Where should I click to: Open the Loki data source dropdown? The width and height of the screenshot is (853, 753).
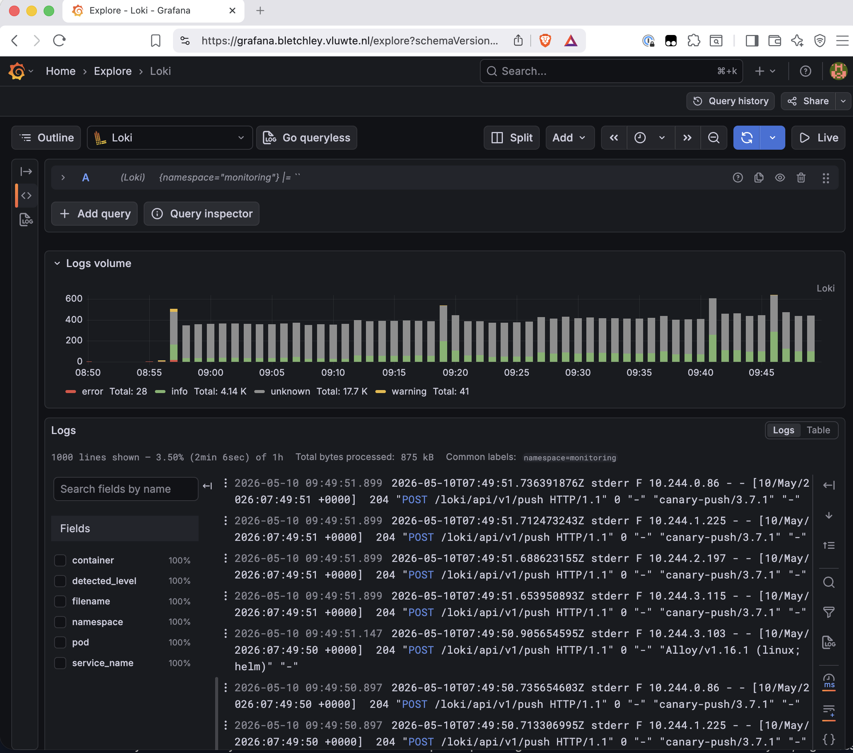coord(169,138)
